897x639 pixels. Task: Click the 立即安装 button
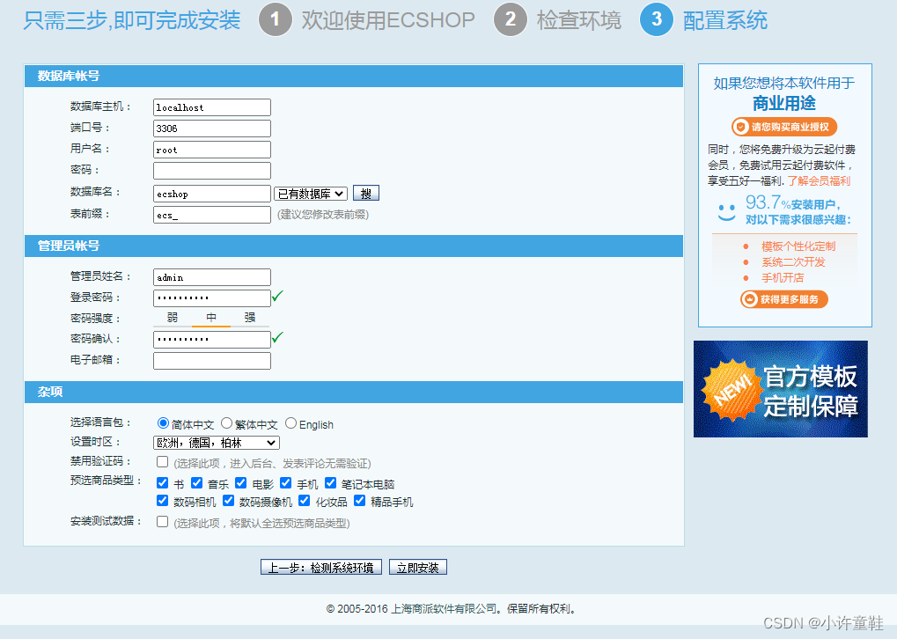click(417, 567)
